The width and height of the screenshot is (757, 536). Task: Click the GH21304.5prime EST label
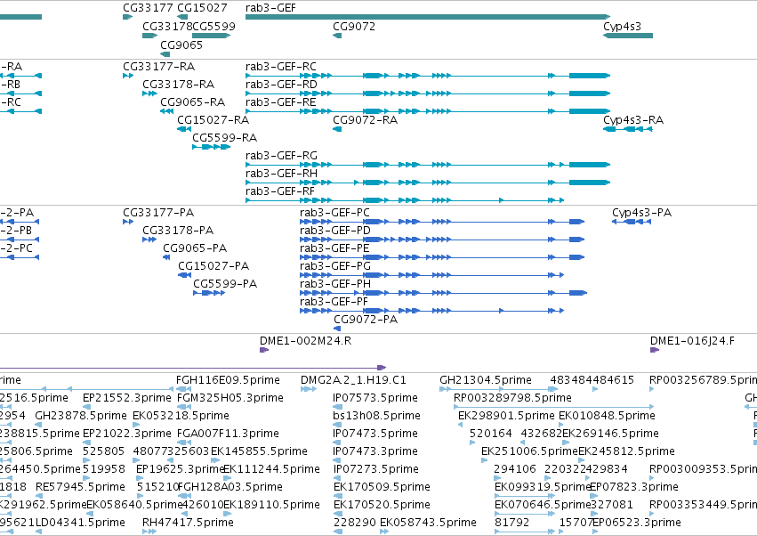pos(486,380)
